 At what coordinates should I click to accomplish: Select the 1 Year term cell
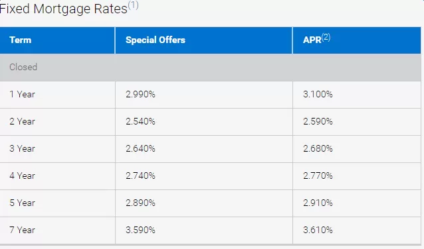[x=57, y=95]
